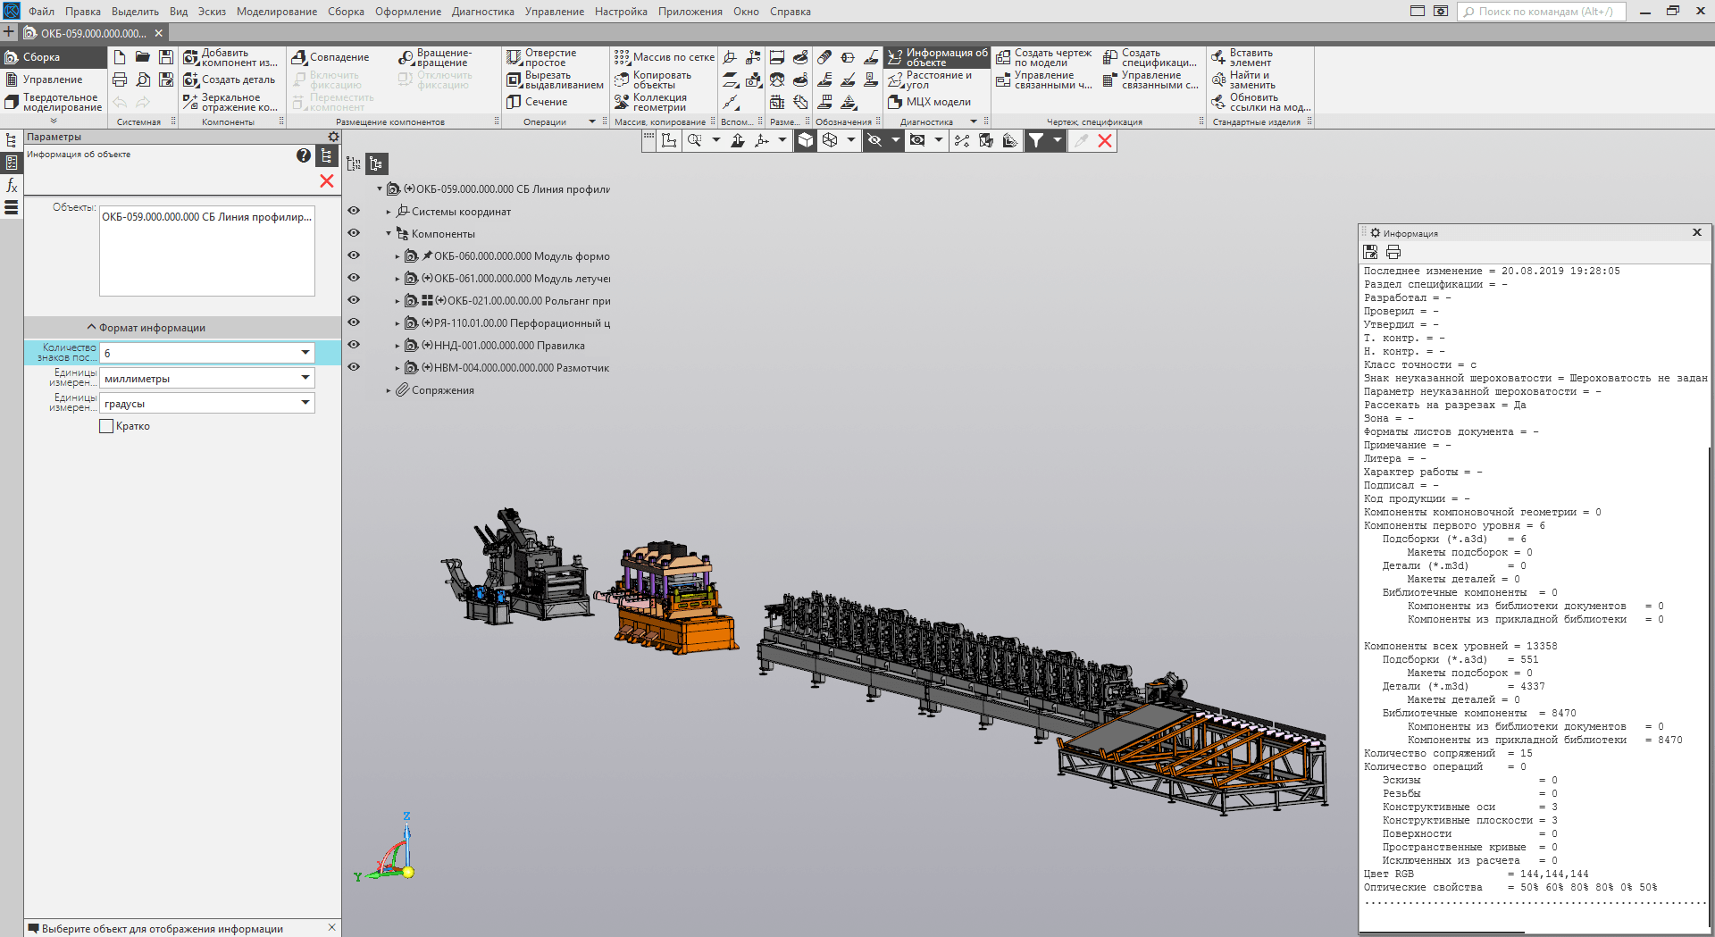
Task: Click the 'Сечение' operation tool
Action: [x=538, y=102]
